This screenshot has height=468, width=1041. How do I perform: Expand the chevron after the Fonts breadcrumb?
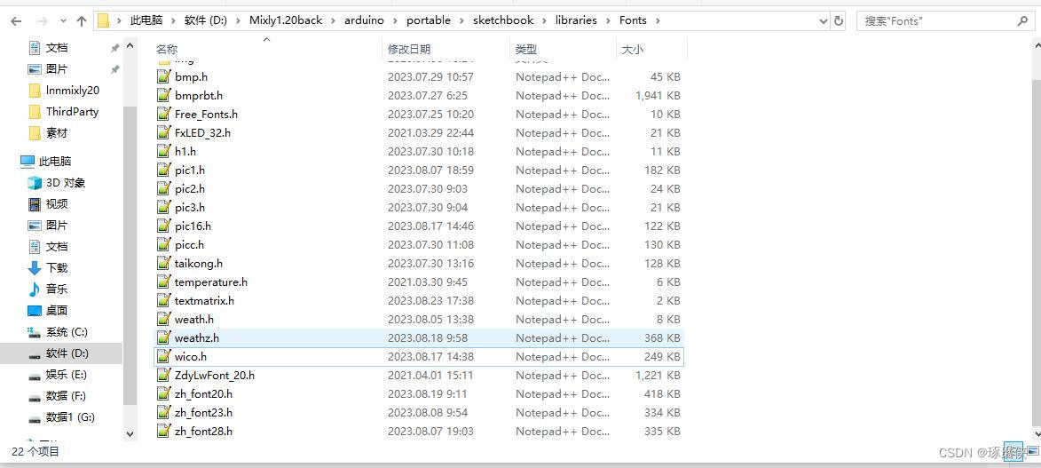[658, 20]
